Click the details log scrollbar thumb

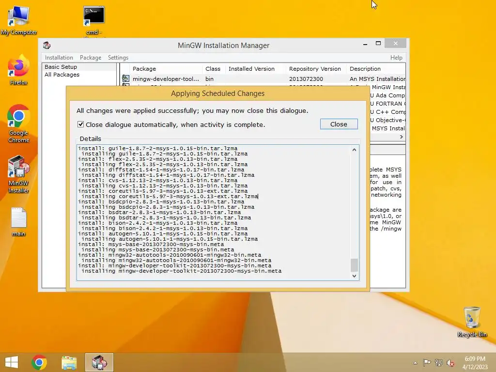[354, 265]
